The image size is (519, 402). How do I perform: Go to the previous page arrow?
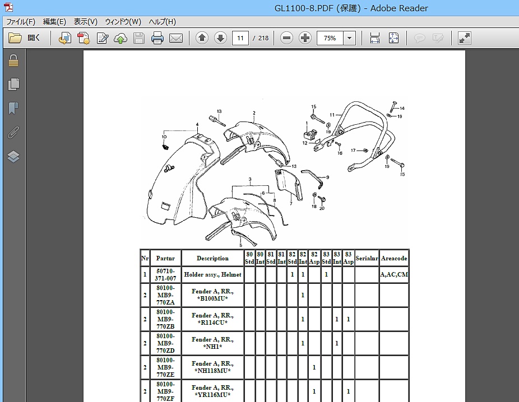pyautogui.click(x=202, y=38)
